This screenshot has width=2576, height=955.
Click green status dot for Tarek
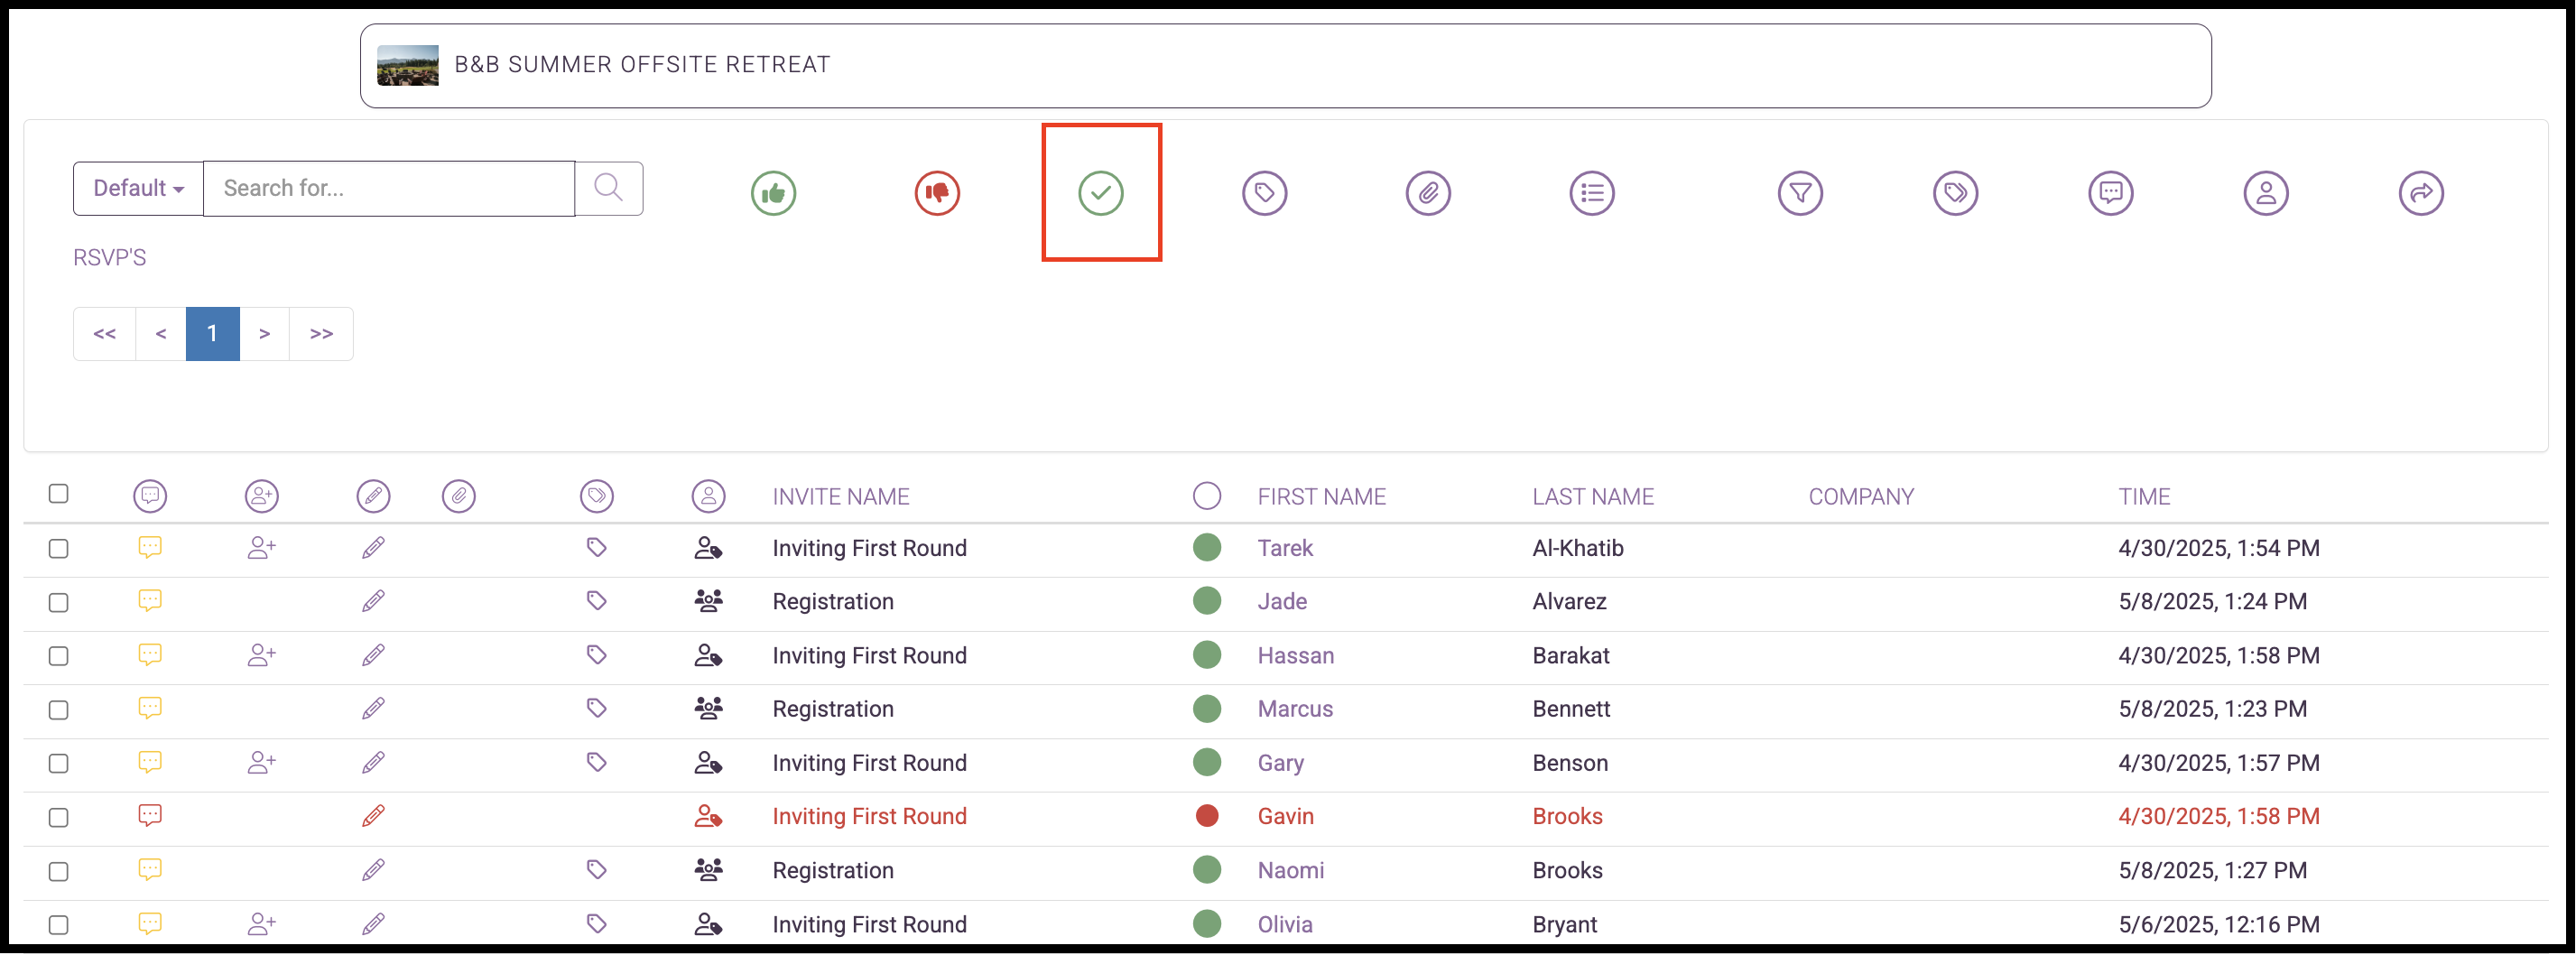coord(1207,548)
